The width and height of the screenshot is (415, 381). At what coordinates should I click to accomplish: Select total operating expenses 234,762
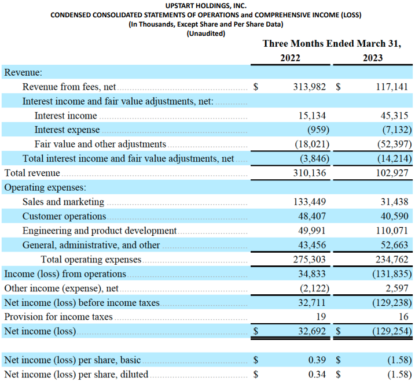[x=392, y=260]
